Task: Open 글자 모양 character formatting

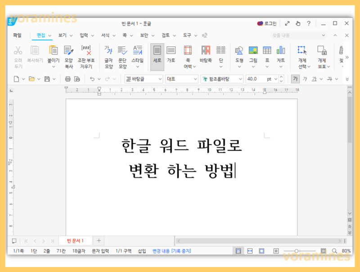Action: tap(108, 54)
